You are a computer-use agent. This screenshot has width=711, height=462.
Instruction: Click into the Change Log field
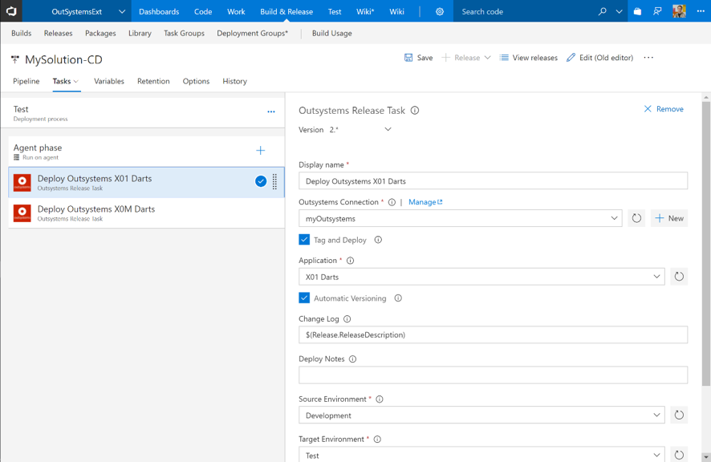coord(493,334)
